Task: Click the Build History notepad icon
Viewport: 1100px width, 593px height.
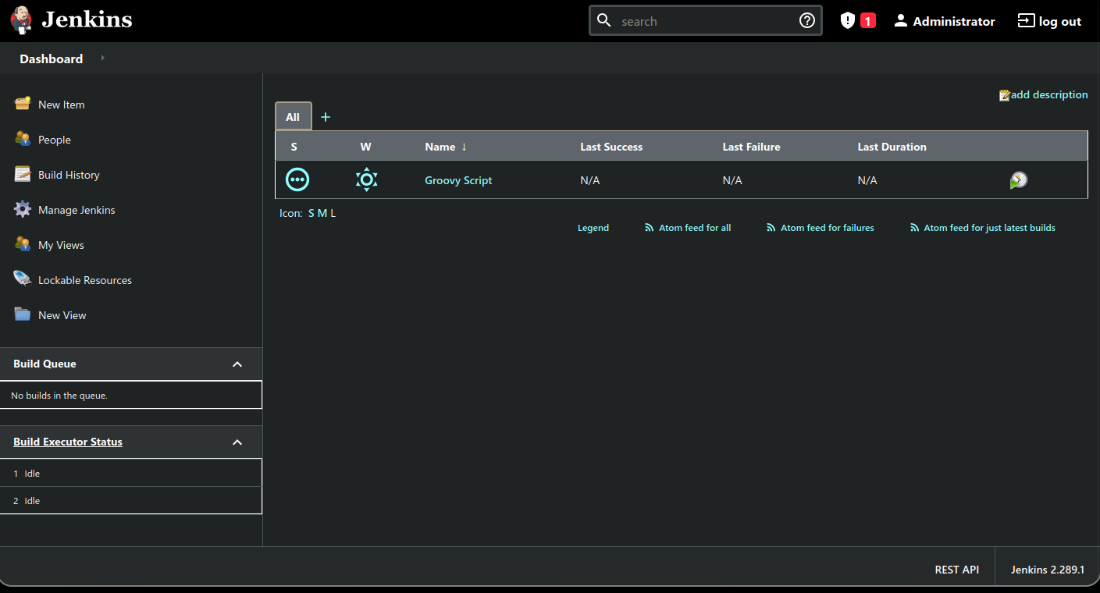Action: [23, 174]
